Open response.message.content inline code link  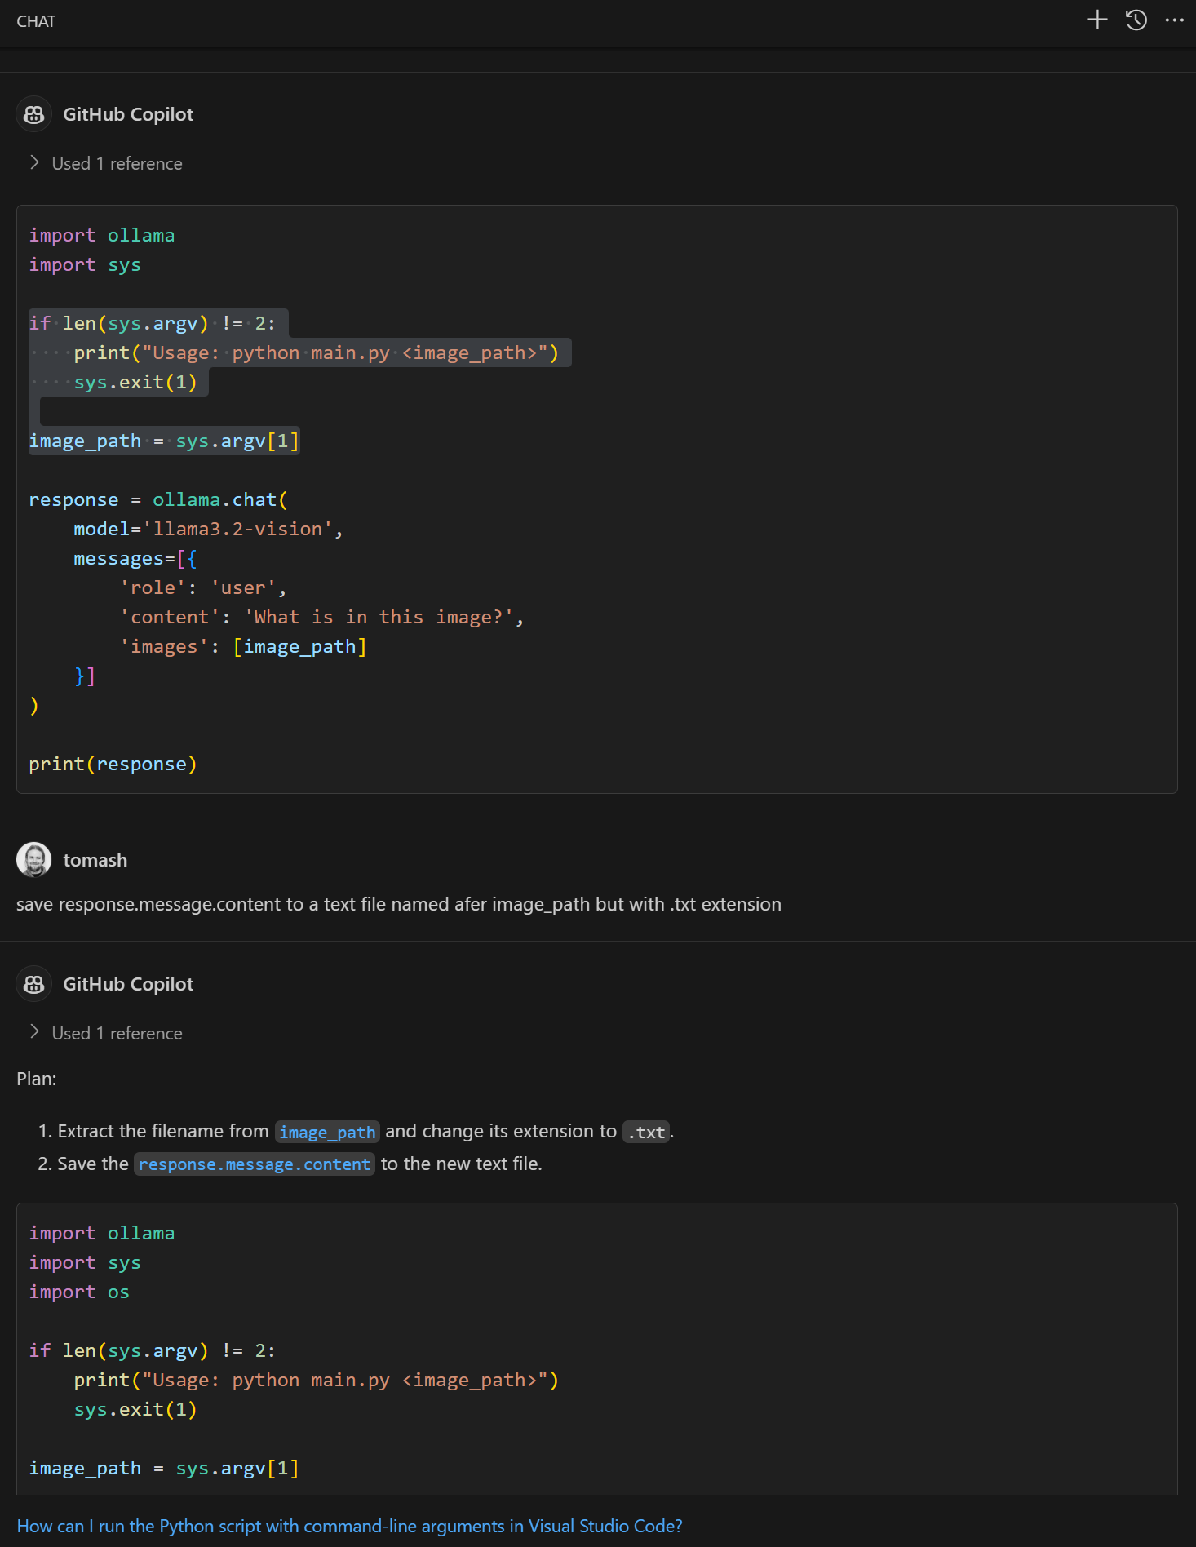255,1164
